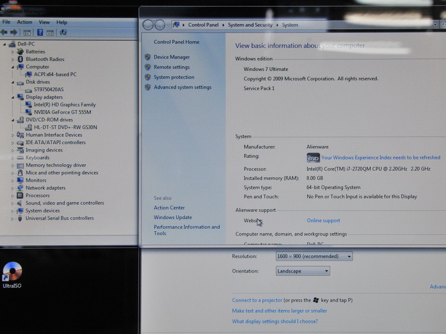Screen dimensions: 446x334
Task: Expand the Monitors category
Action: pos(12,180)
